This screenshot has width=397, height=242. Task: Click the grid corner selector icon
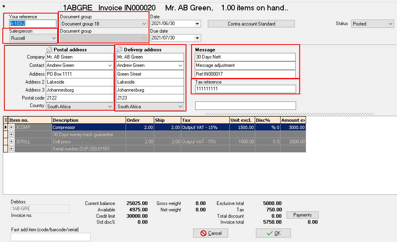point(6,120)
